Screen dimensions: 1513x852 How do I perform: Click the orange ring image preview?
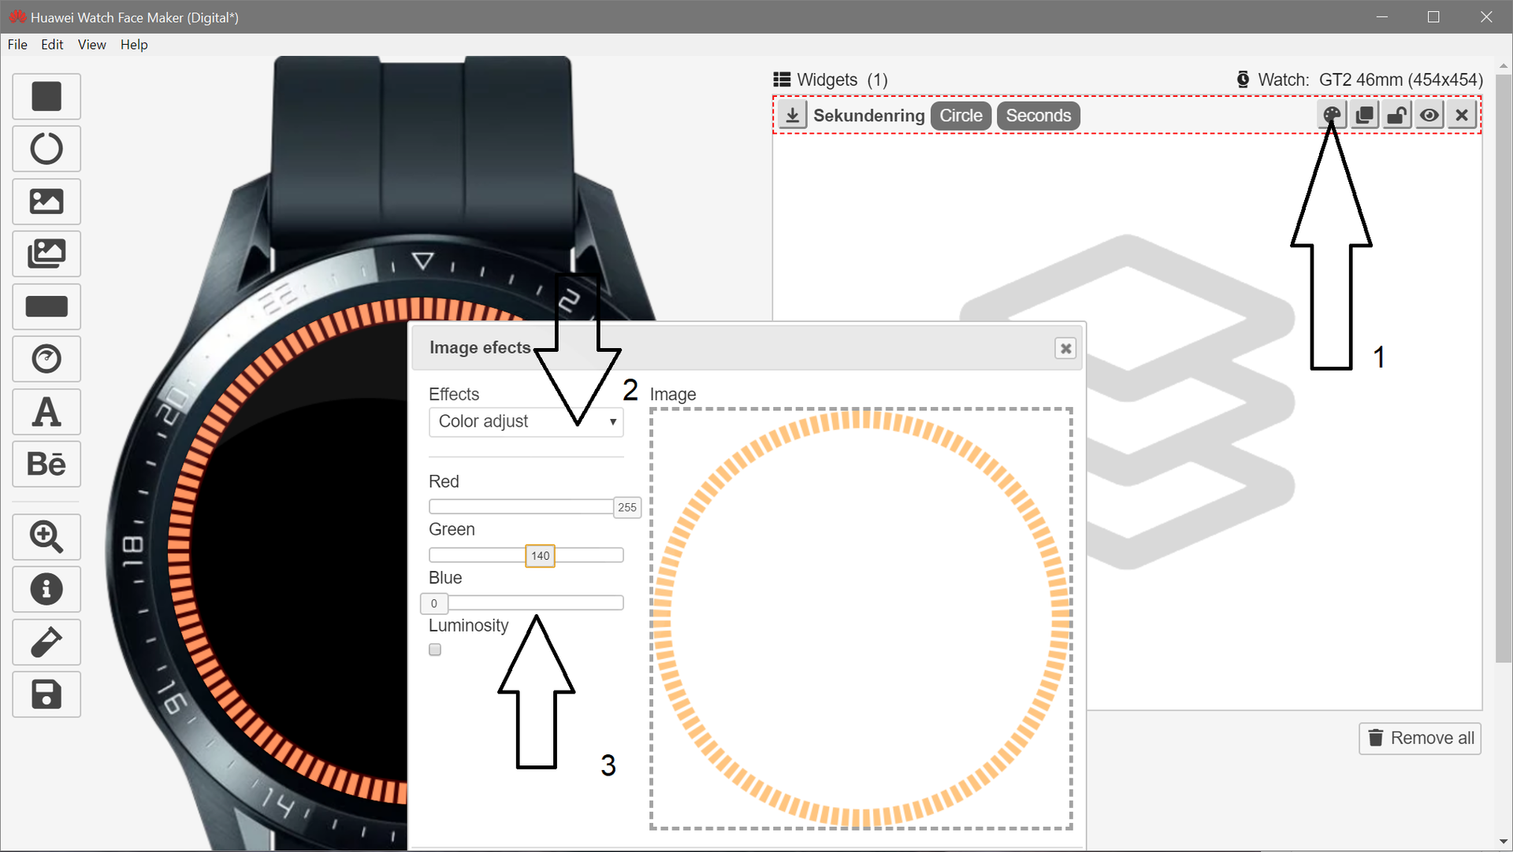(861, 619)
